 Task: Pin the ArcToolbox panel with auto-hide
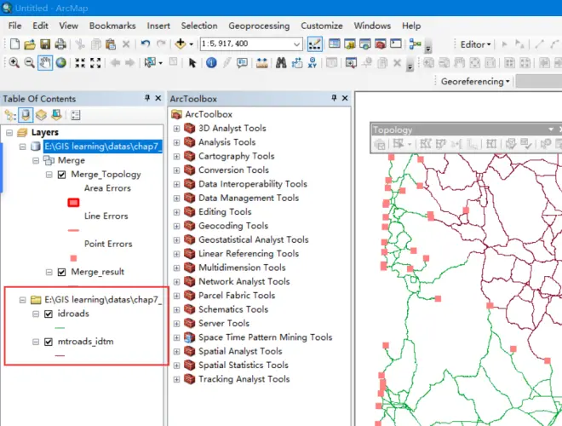tap(334, 98)
